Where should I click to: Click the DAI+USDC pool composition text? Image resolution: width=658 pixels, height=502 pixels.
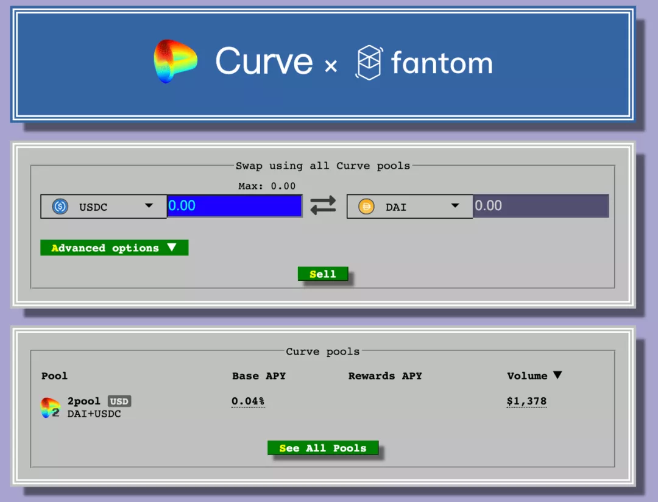94,414
